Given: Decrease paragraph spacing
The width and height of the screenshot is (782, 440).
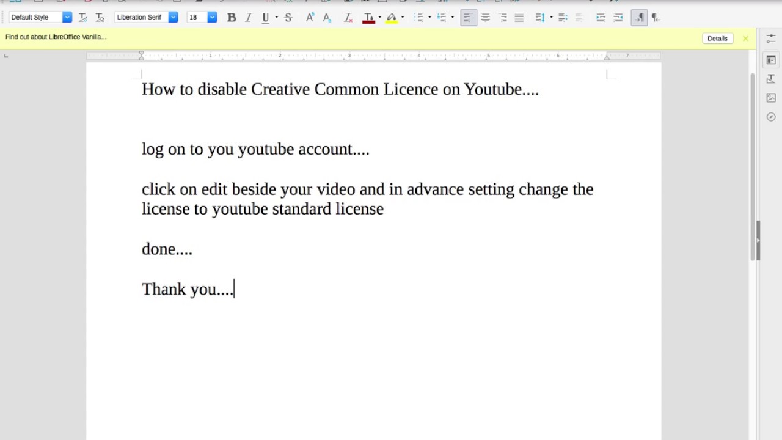Looking at the screenshot, I should coord(580,18).
